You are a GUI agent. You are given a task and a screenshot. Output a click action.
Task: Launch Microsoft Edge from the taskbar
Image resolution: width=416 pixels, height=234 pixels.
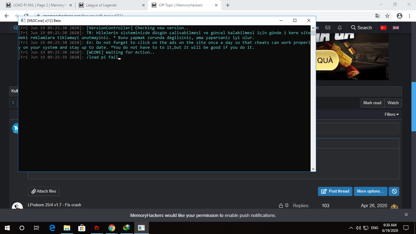[52, 228]
